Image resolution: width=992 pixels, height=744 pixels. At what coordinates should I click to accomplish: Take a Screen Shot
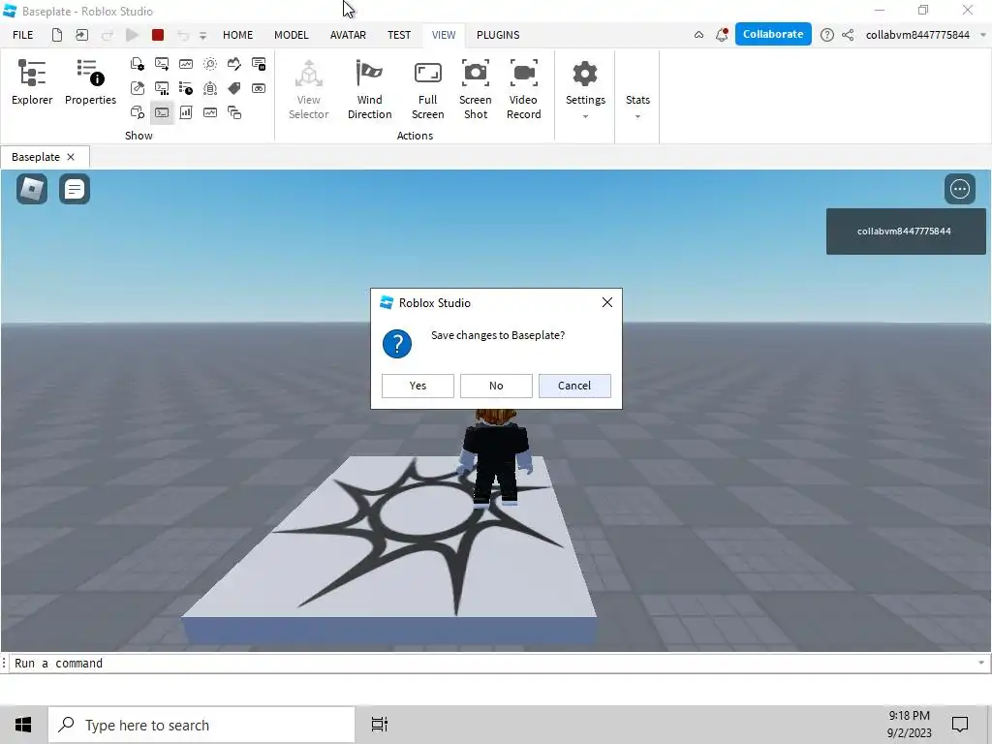coord(475,89)
